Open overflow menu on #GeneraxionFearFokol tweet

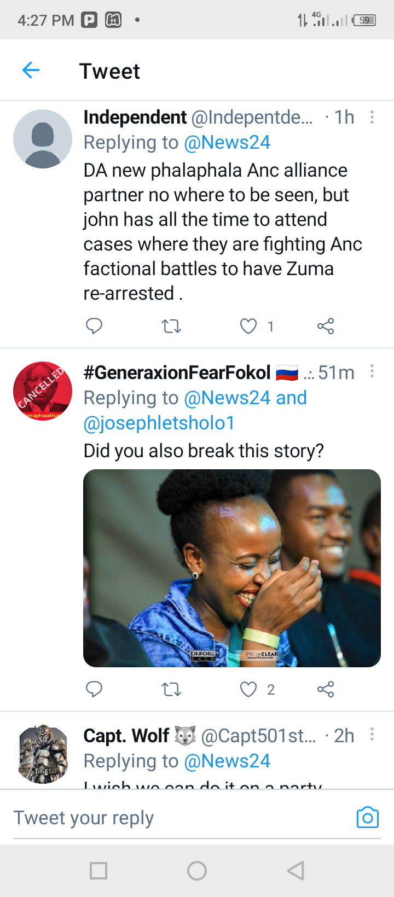point(372,371)
